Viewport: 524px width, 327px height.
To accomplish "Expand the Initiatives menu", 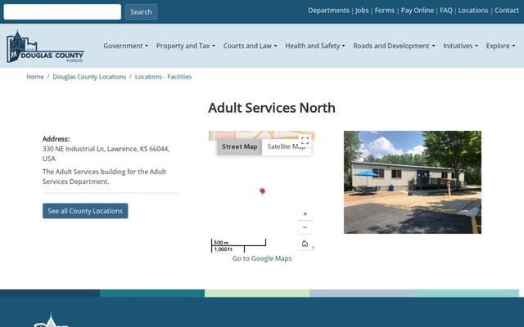I will pyautogui.click(x=460, y=46).
